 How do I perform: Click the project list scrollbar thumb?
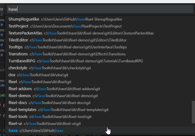click(193, 112)
